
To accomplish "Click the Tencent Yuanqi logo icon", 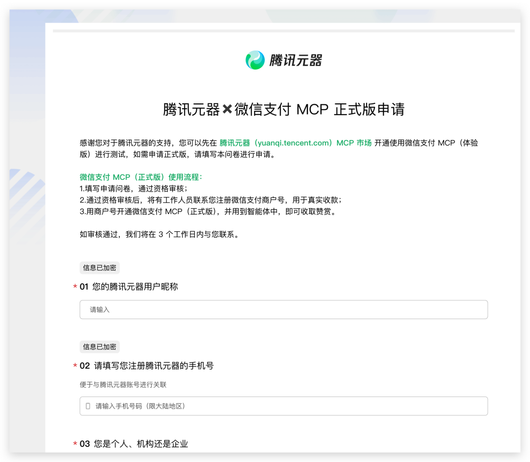I will click(255, 60).
